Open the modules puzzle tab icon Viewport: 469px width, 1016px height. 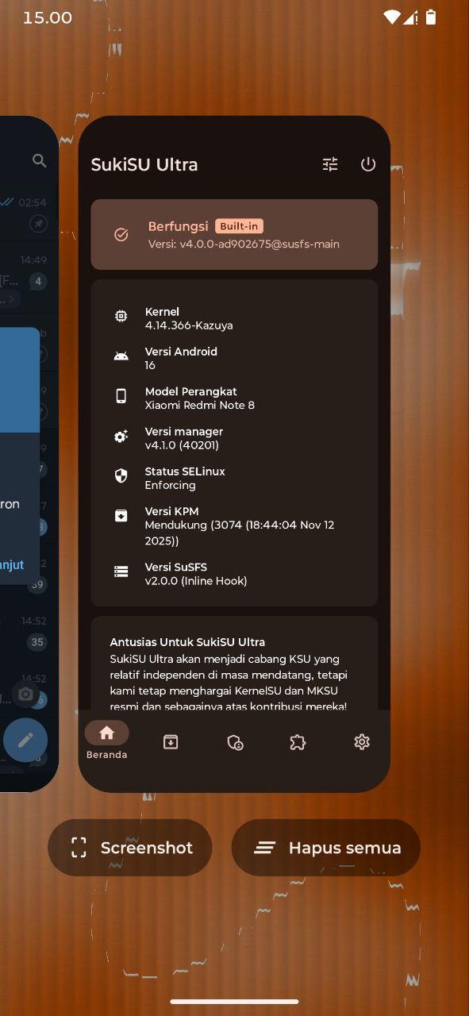coord(298,742)
